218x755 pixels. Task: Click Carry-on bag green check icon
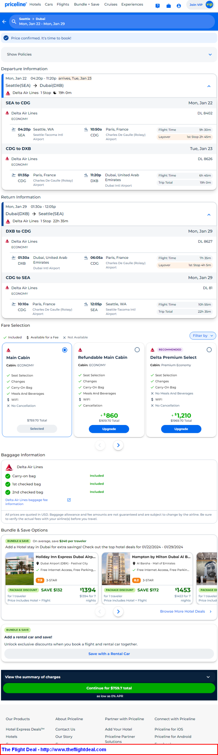pos(8,476)
